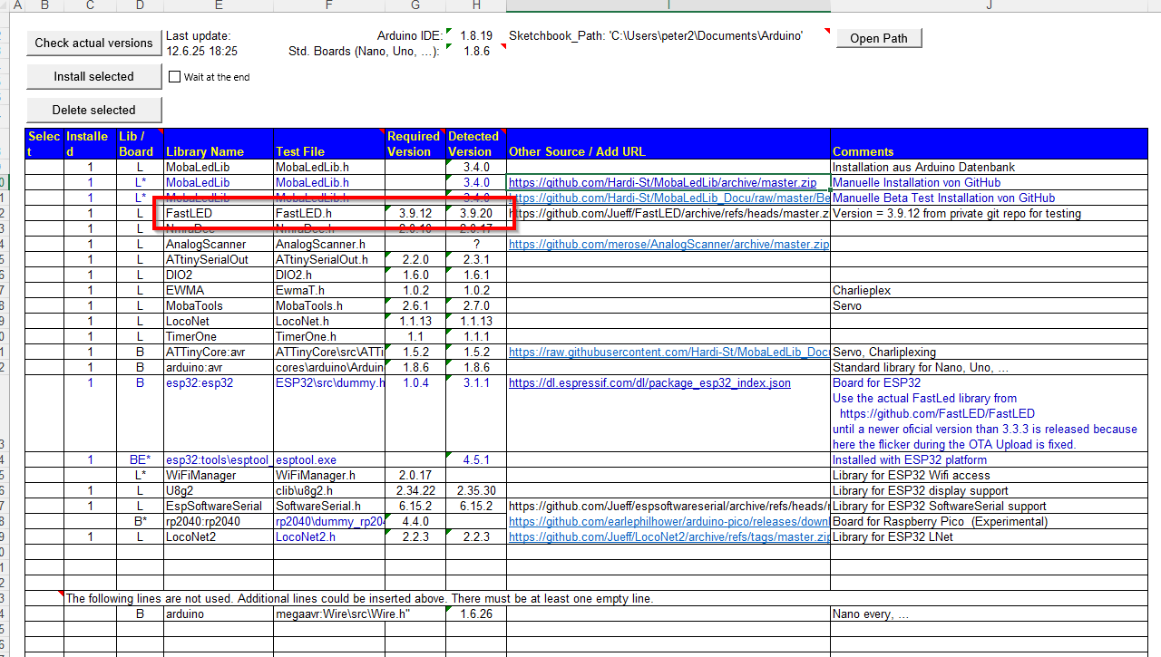Open the LocoNet2 archive tags link

pyautogui.click(x=669, y=537)
